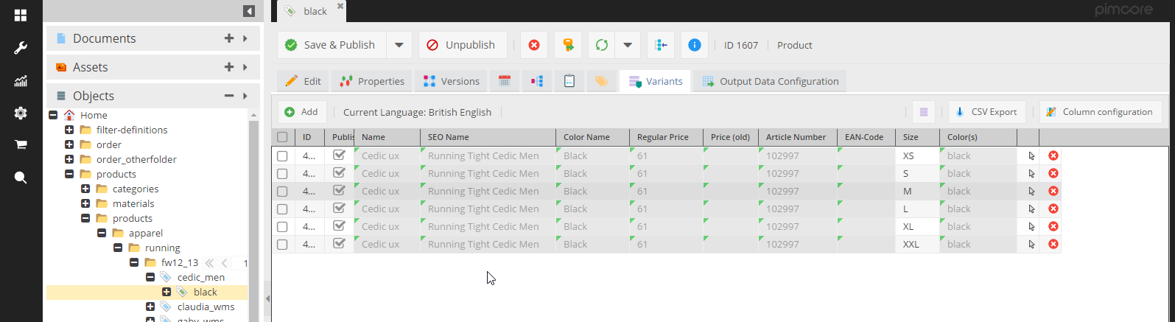Open the XS variant row

(1031, 155)
